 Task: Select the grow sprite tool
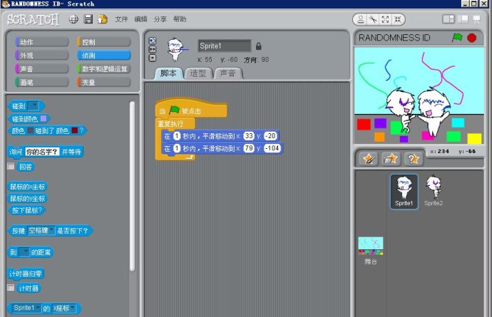385,19
